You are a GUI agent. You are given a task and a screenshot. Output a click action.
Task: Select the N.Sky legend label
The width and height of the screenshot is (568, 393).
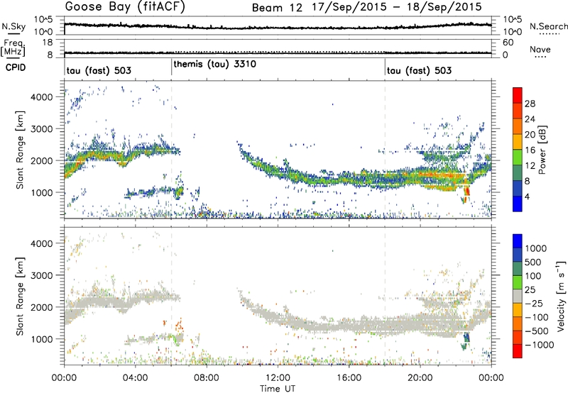coord(13,26)
